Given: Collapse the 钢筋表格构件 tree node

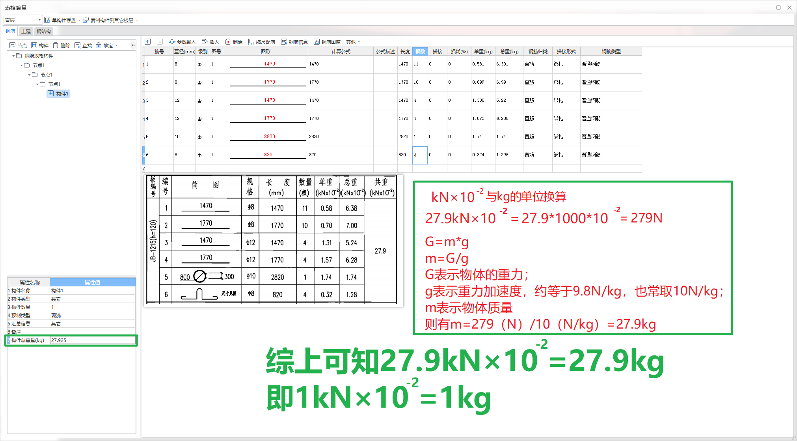Looking at the screenshot, I should (14, 56).
